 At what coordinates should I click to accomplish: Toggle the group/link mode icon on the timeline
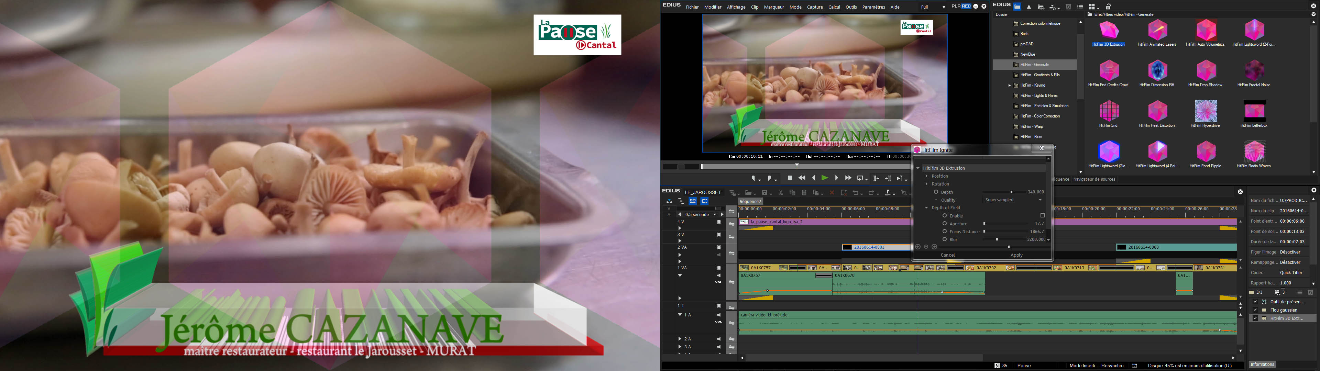[693, 201]
